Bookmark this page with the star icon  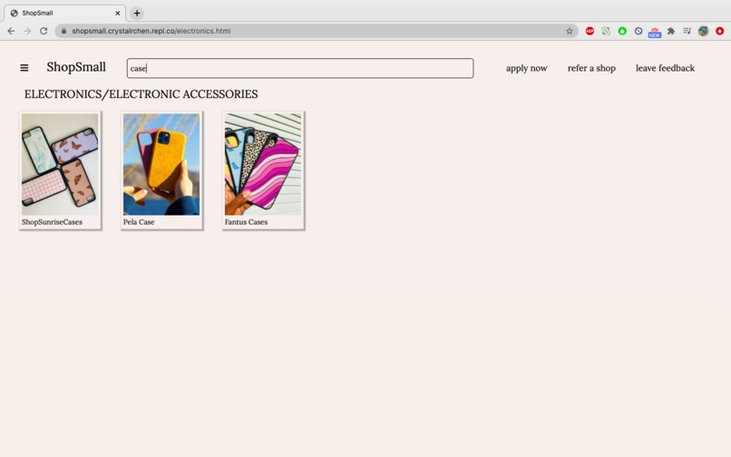click(x=570, y=31)
